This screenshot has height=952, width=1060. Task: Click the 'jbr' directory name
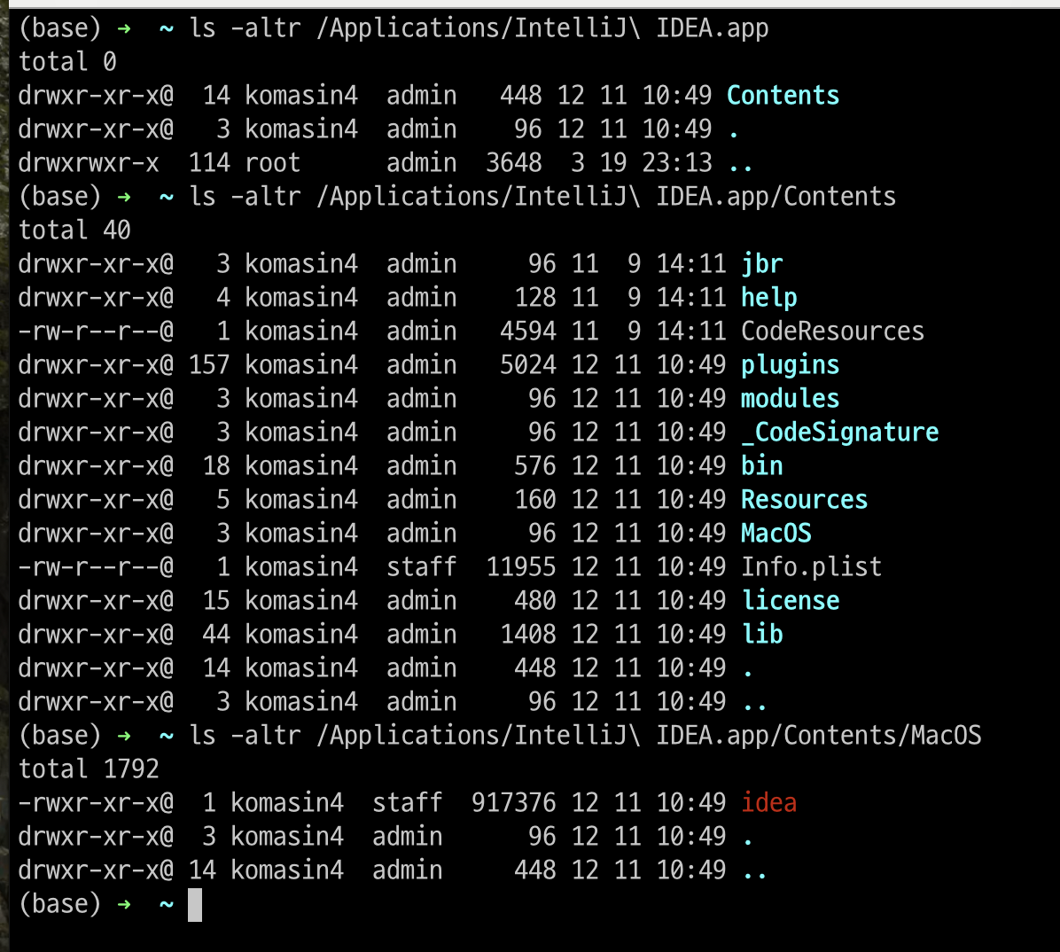tap(762, 263)
